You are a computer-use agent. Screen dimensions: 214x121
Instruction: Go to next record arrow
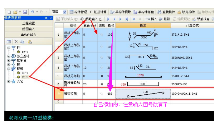pos(120,19)
